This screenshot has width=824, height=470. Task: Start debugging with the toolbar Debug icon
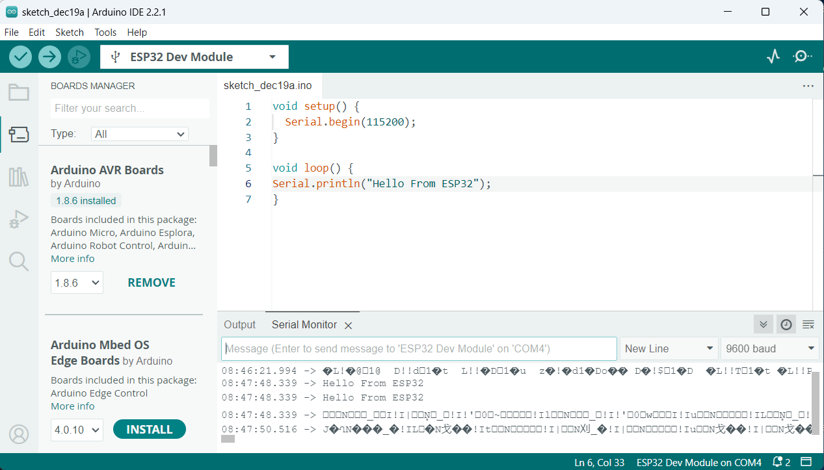point(78,57)
